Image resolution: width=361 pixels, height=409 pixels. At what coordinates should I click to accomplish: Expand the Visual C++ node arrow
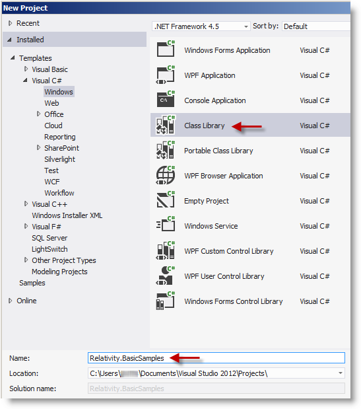tap(26, 204)
